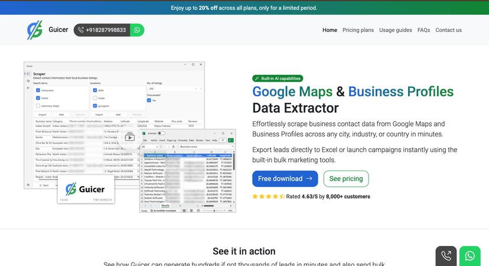
Task: Open the Usage guides link
Action: click(395, 30)
